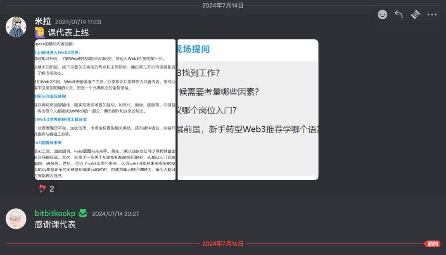Click the timestamp 2024/07/14 17:03

[78, 22]
